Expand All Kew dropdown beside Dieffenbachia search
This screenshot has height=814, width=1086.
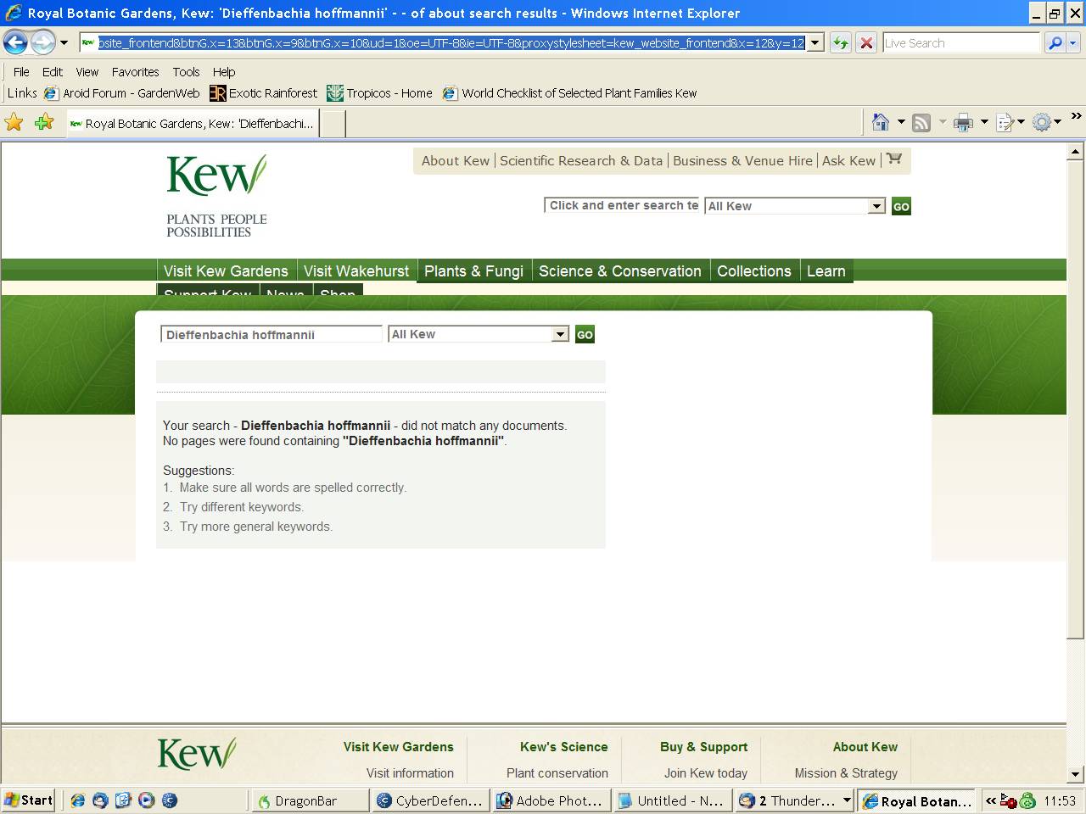(x=560, y=335)
